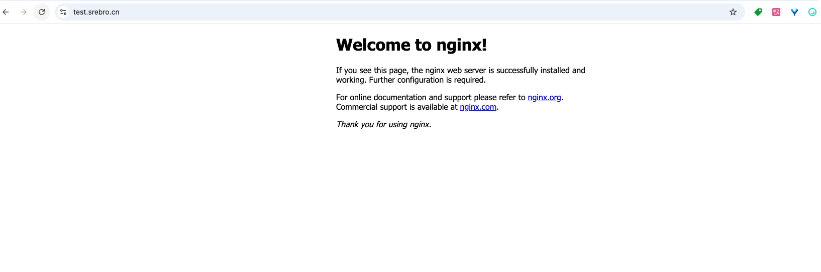821x272 pixels.
Task: Bookmark this page with the star icon
Action: (733, 12)
